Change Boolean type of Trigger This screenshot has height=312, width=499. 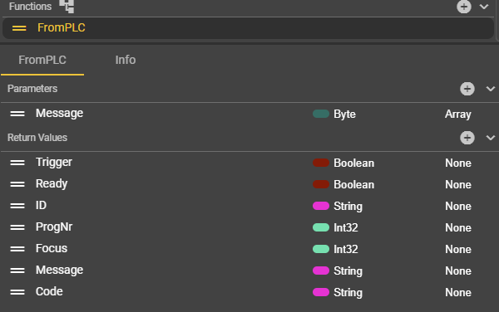click(354, 163)
